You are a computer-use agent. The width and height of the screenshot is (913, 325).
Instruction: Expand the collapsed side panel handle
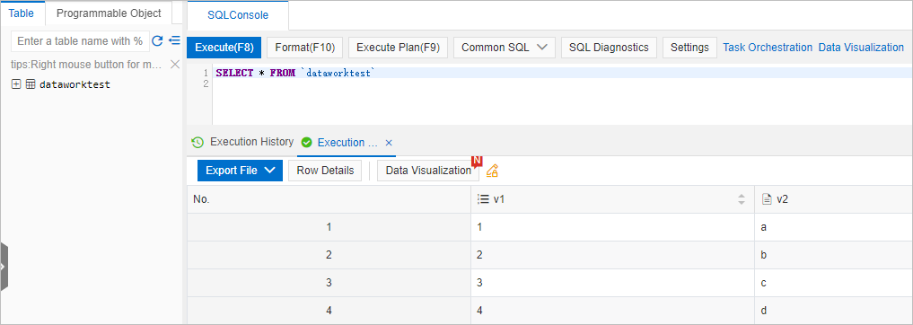point(4,267)
